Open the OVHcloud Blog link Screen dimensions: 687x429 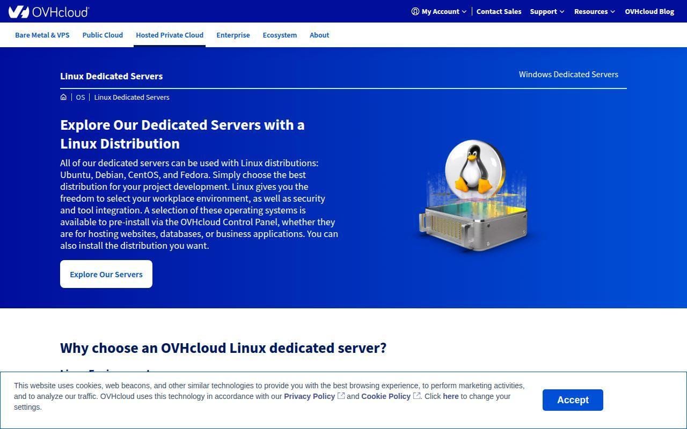pyautogui.click(x=649, y=11)
